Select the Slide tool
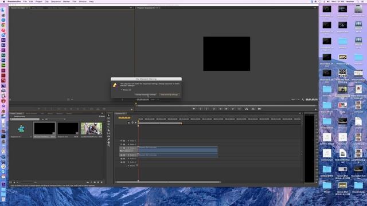 click(108, 137)
